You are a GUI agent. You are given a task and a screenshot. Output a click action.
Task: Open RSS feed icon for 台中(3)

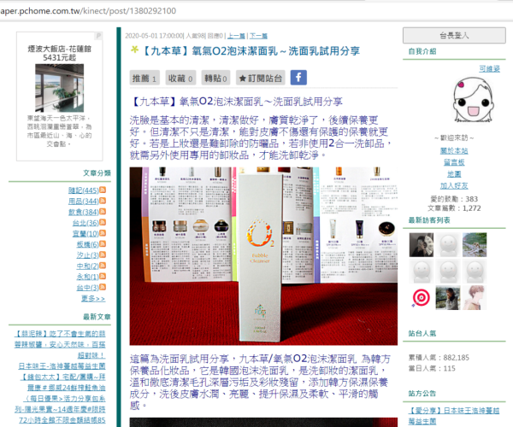pyautogui.click(x=103, y=287)
